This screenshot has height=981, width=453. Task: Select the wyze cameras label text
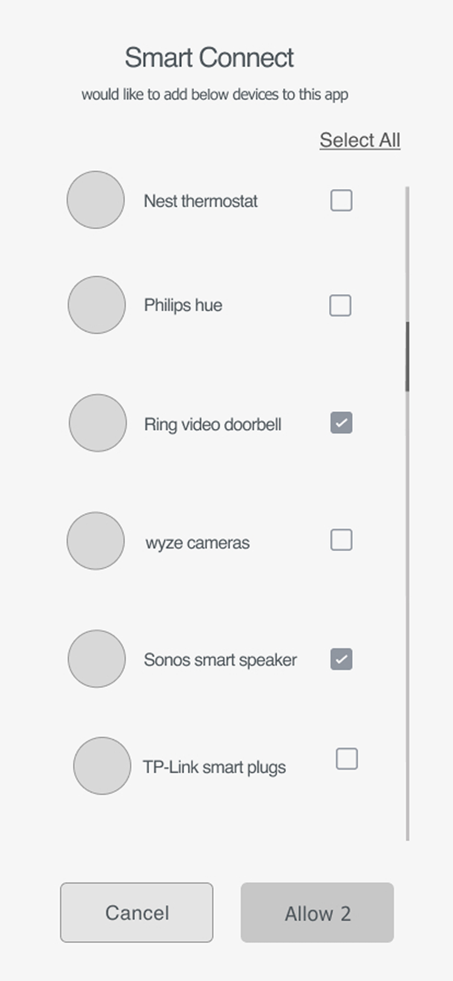(198, 543)
